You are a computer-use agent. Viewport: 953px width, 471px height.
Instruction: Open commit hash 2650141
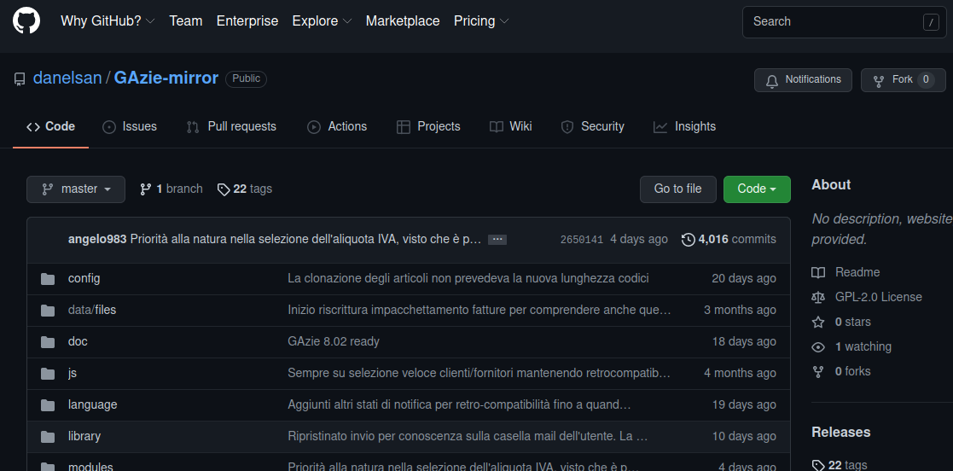582,240
